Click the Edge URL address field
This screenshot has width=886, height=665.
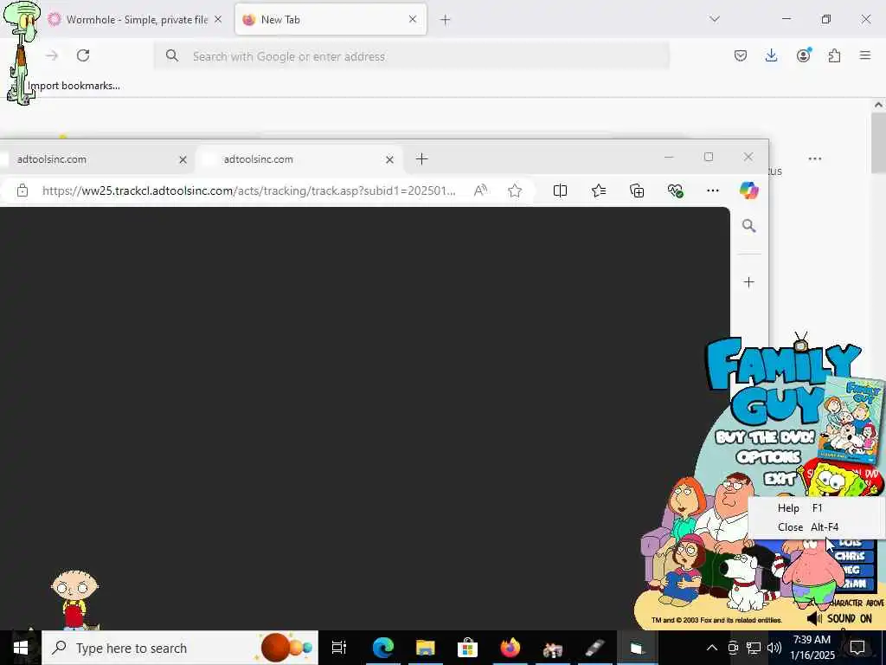pos(248,190)
